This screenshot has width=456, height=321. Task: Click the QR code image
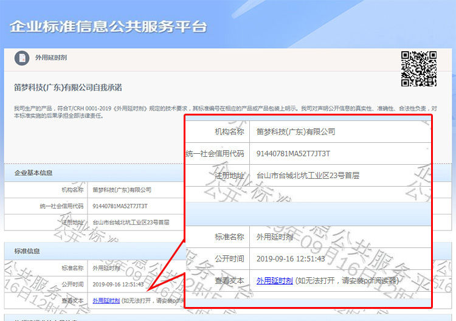419,69
